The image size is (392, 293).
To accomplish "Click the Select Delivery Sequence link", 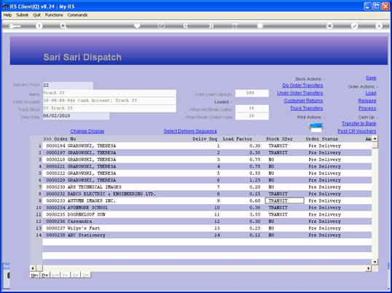I will point(190,131).
